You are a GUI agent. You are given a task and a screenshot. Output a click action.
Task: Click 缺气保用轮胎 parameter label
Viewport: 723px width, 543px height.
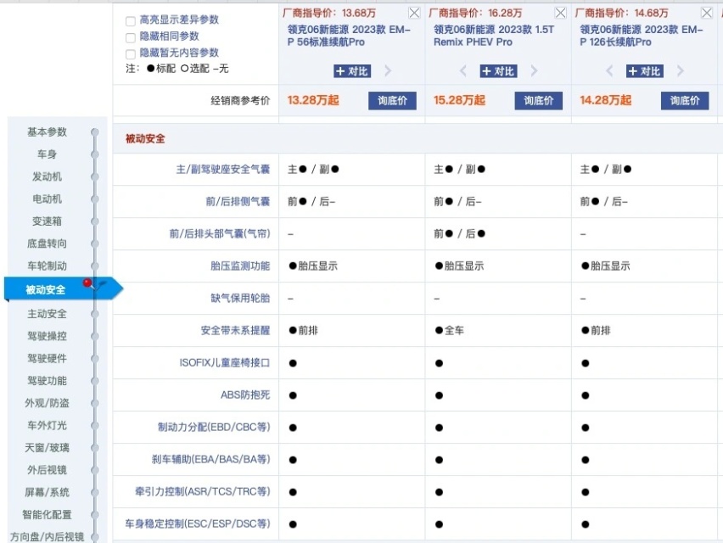(x=240, y=299)
